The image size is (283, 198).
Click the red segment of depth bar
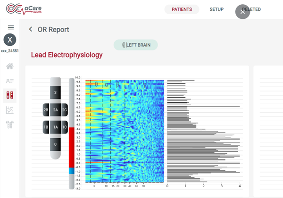[x=72, y=146]
